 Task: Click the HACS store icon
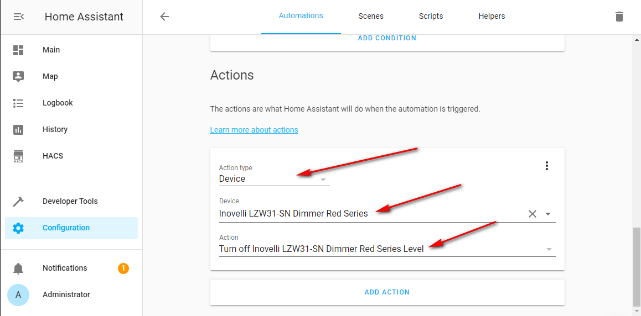click(x=18, y=156)
